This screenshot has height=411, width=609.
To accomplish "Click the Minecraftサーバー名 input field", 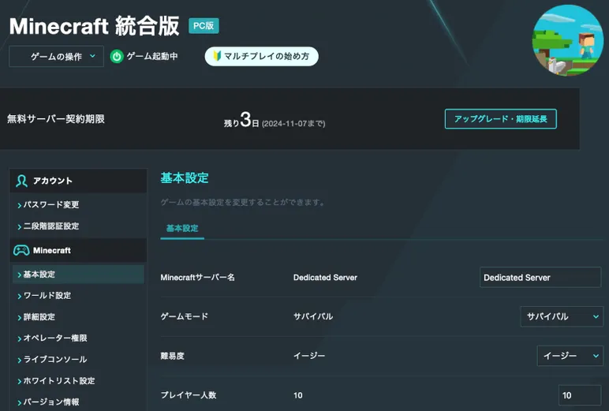I will click(540, 278).
